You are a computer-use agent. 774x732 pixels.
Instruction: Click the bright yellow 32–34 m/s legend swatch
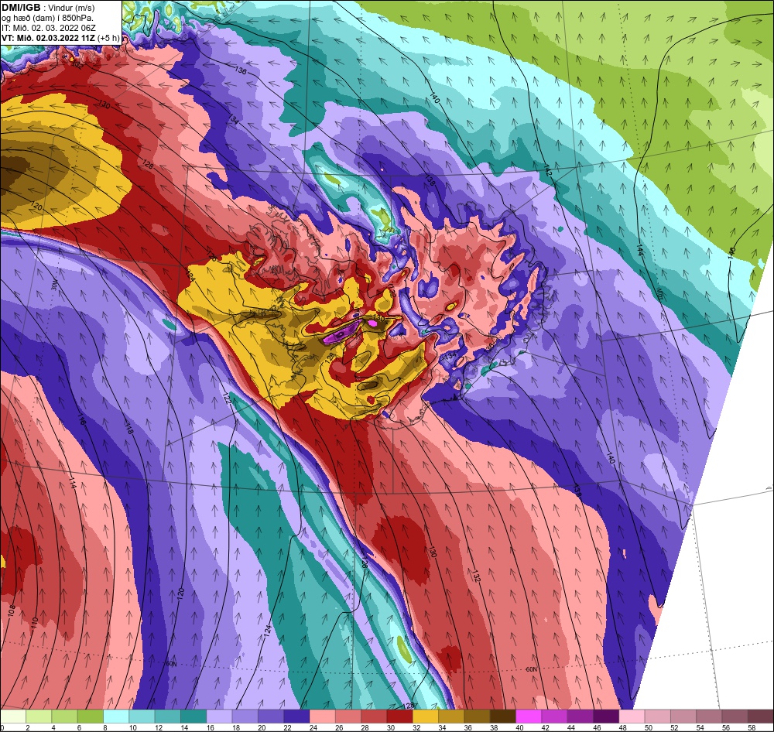click(x=425, y=717)
